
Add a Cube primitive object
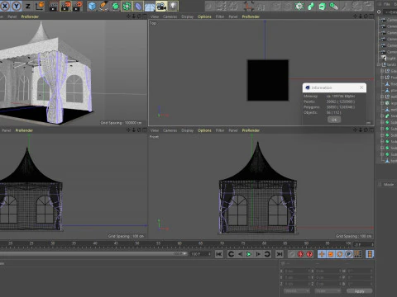pyautogui.click(x=92, y=6)
